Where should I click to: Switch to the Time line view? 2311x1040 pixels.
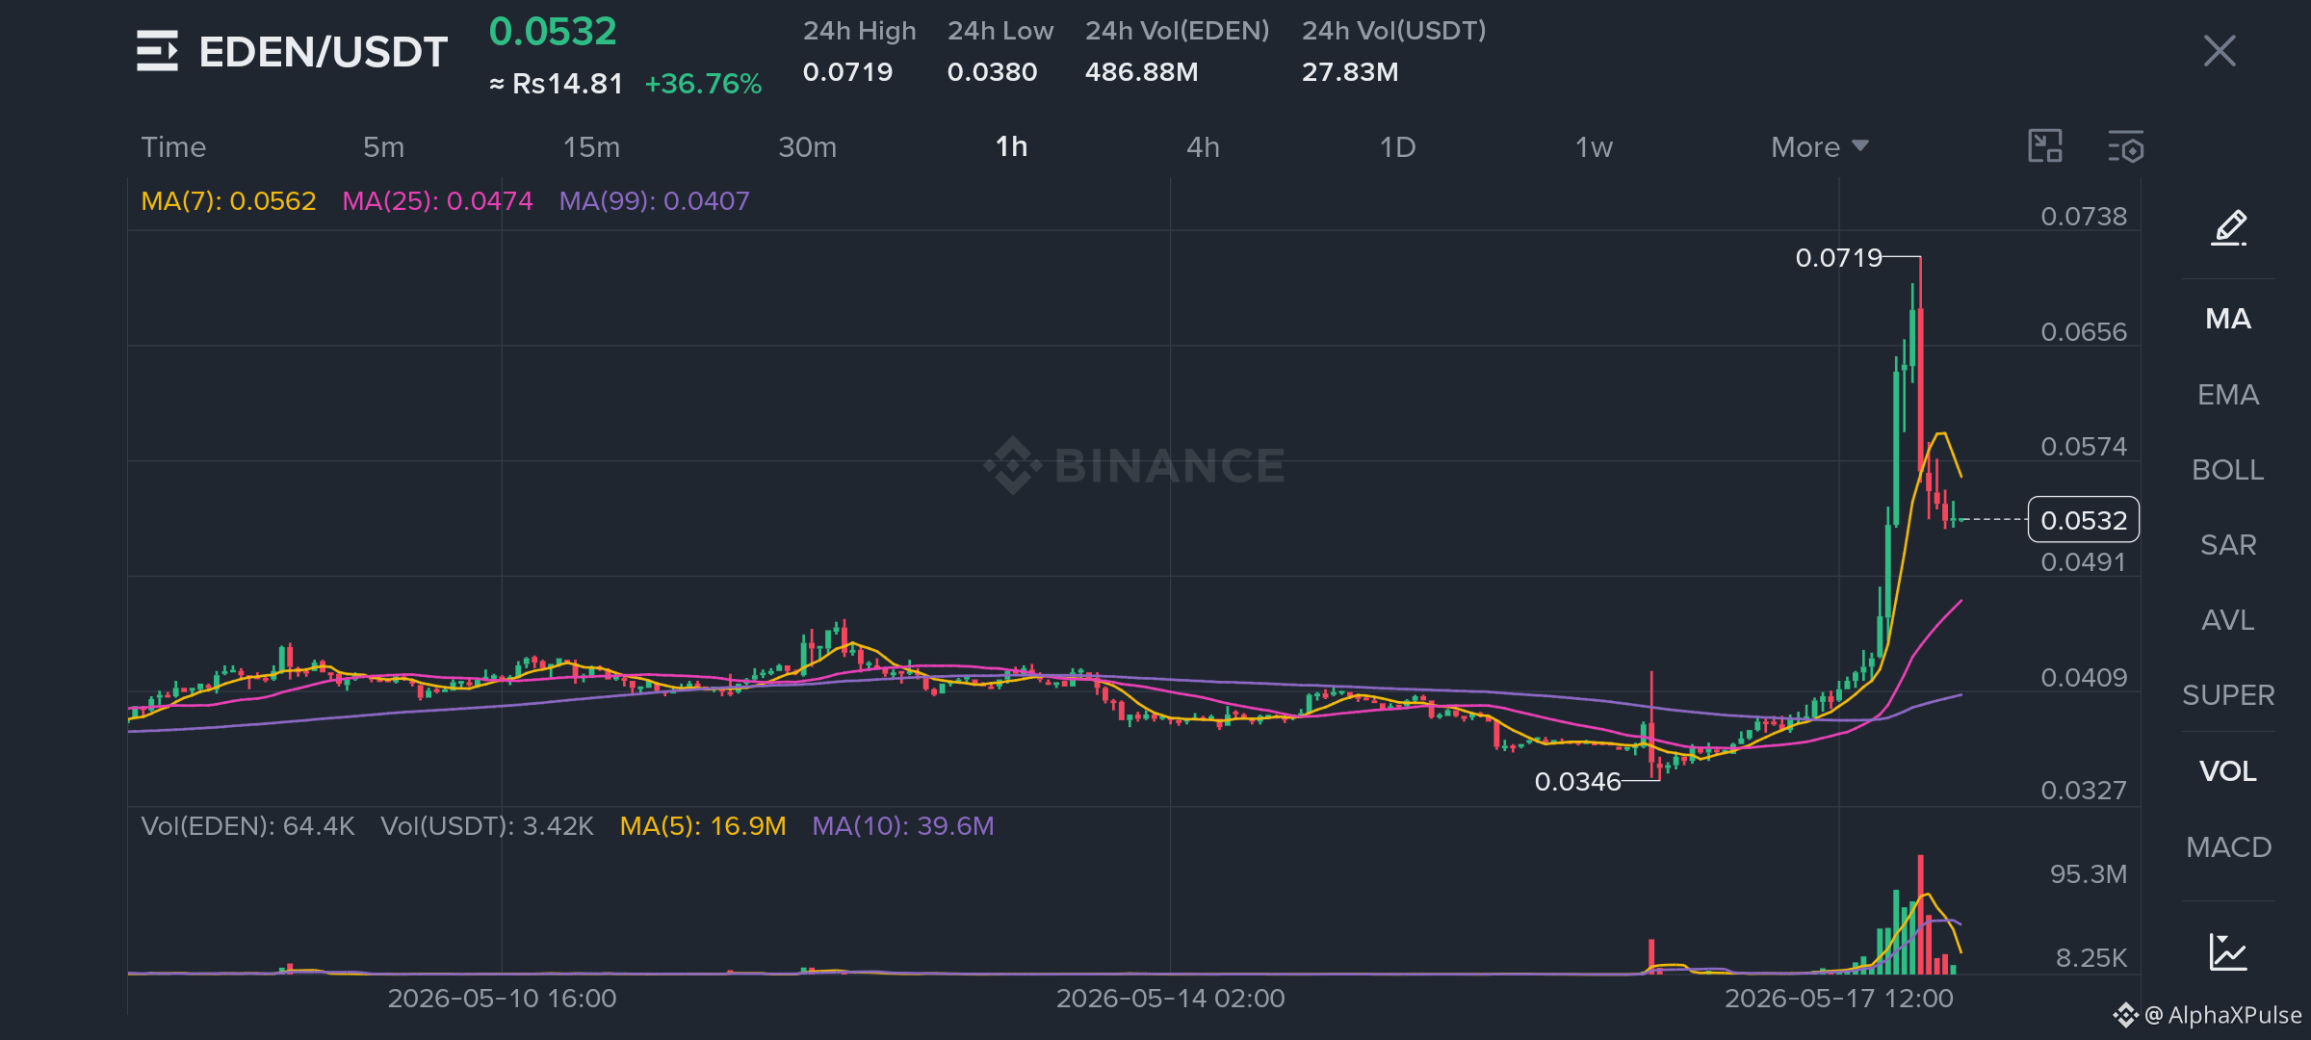[173, 147]
